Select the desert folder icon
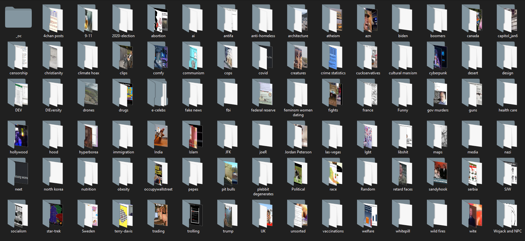 click(472, 56)
